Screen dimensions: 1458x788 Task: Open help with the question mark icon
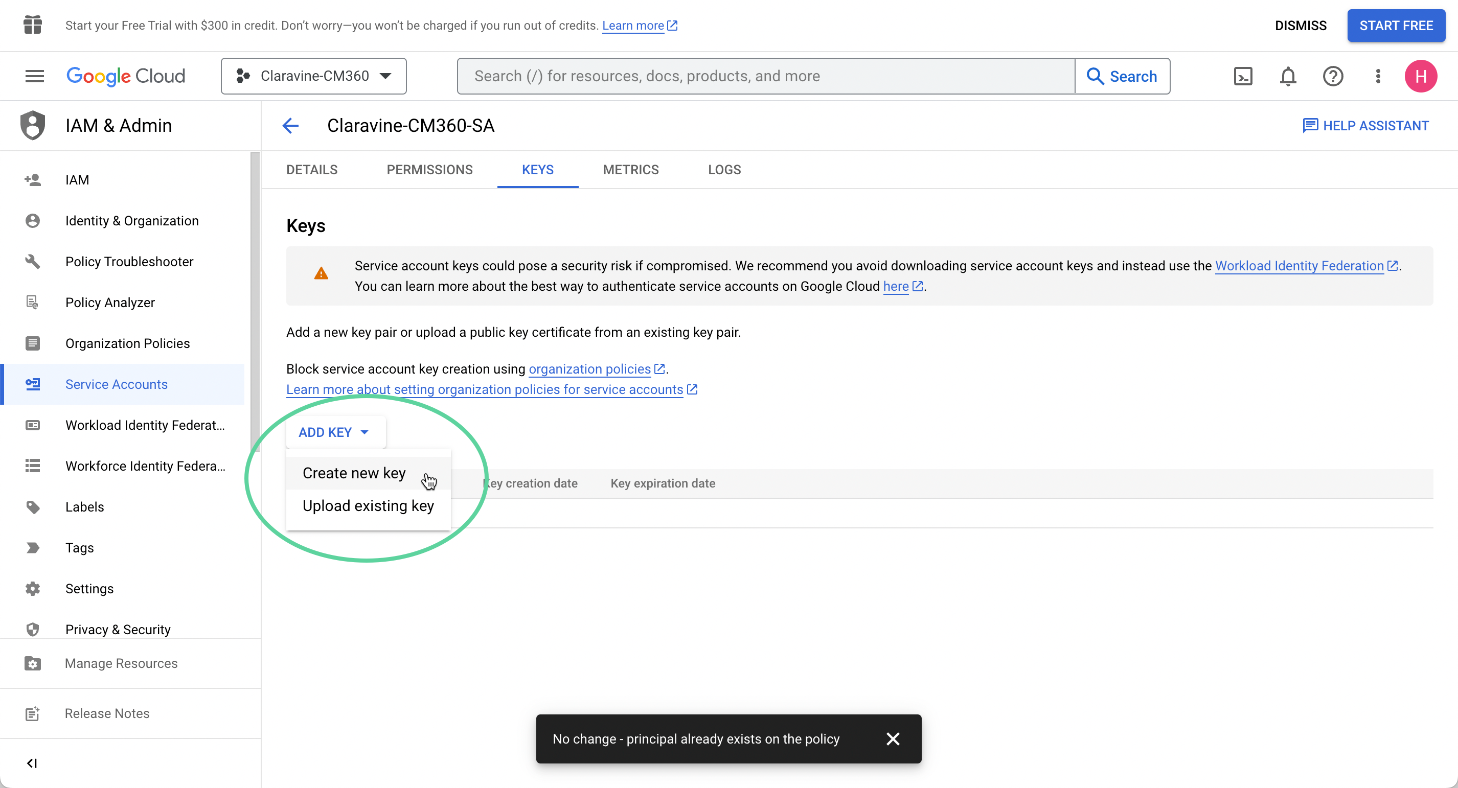[x=1333, y=76]
